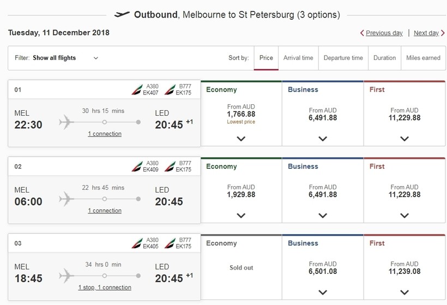Expand the Economy 1,766.88 fare for flight 01
Viewport: 447px width, 305px height.
[241, 139]
